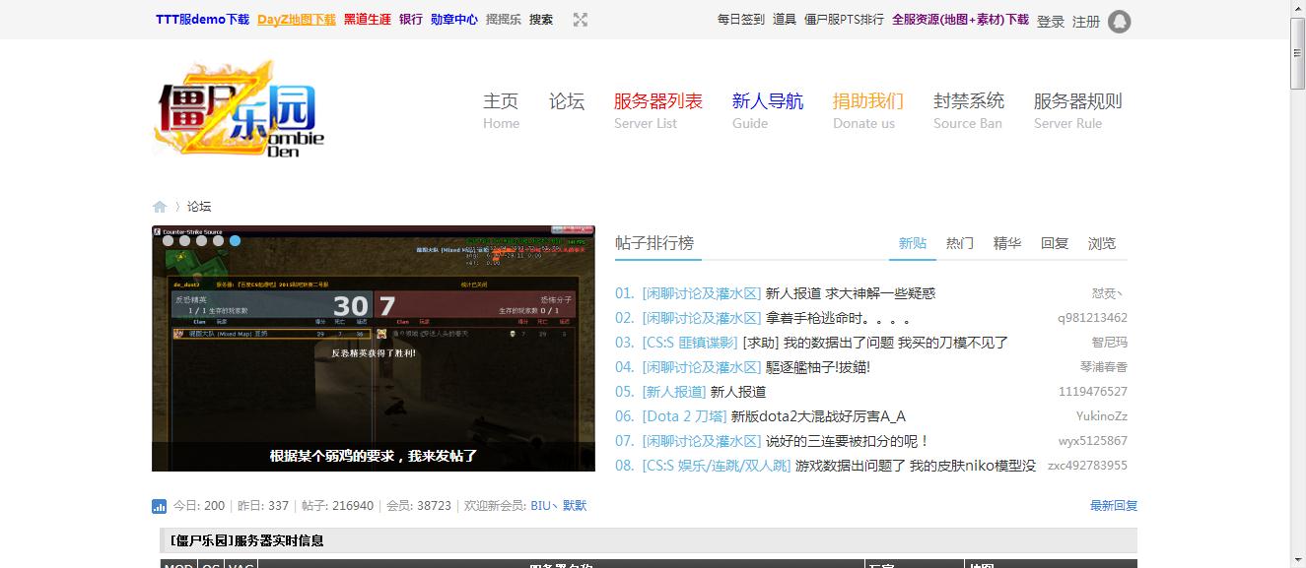Open 封禁系统 Source Ban menu

(969, 110)
